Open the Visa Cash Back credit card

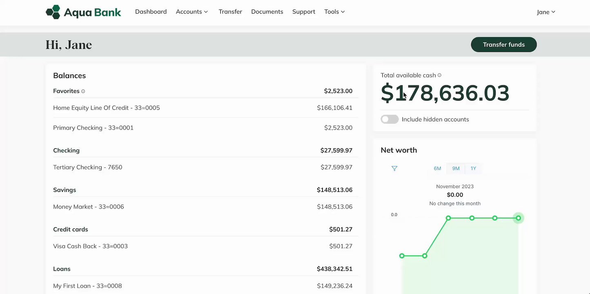coord(90,246)
